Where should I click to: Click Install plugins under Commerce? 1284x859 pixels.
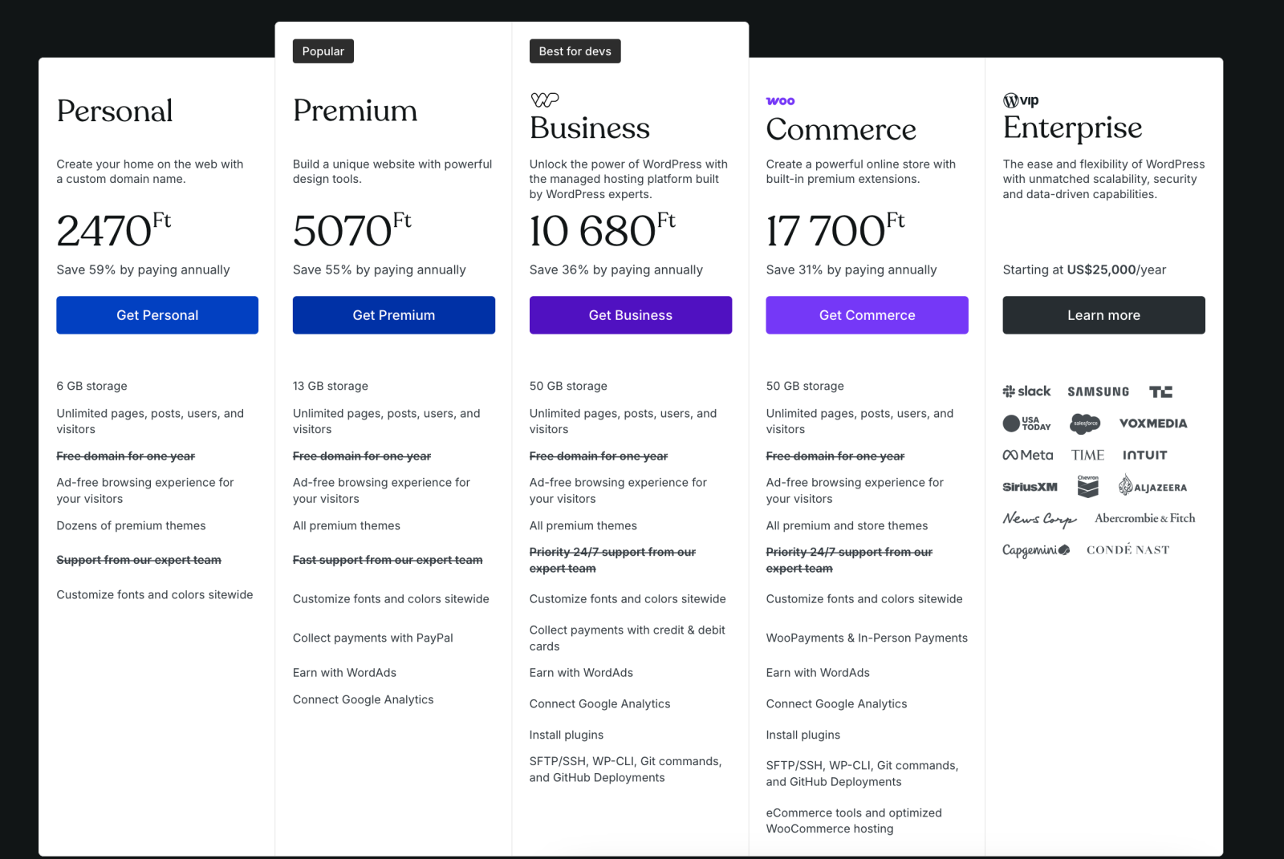(x=803, y=735)
